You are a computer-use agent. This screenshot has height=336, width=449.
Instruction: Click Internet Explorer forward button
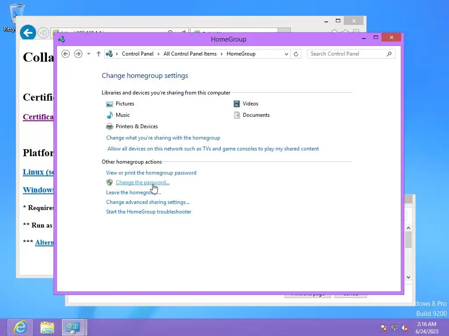43,33
